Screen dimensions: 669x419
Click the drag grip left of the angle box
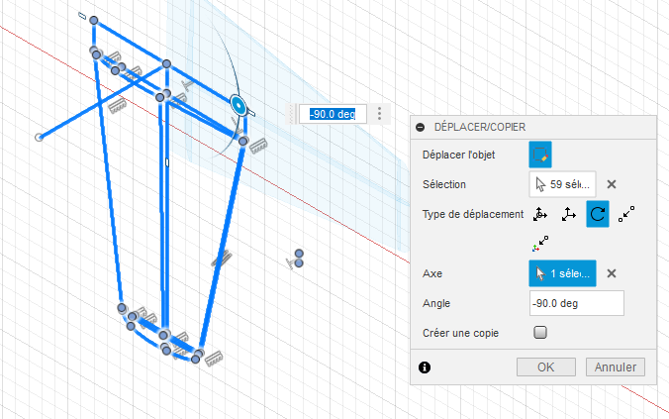pos(292,114)
